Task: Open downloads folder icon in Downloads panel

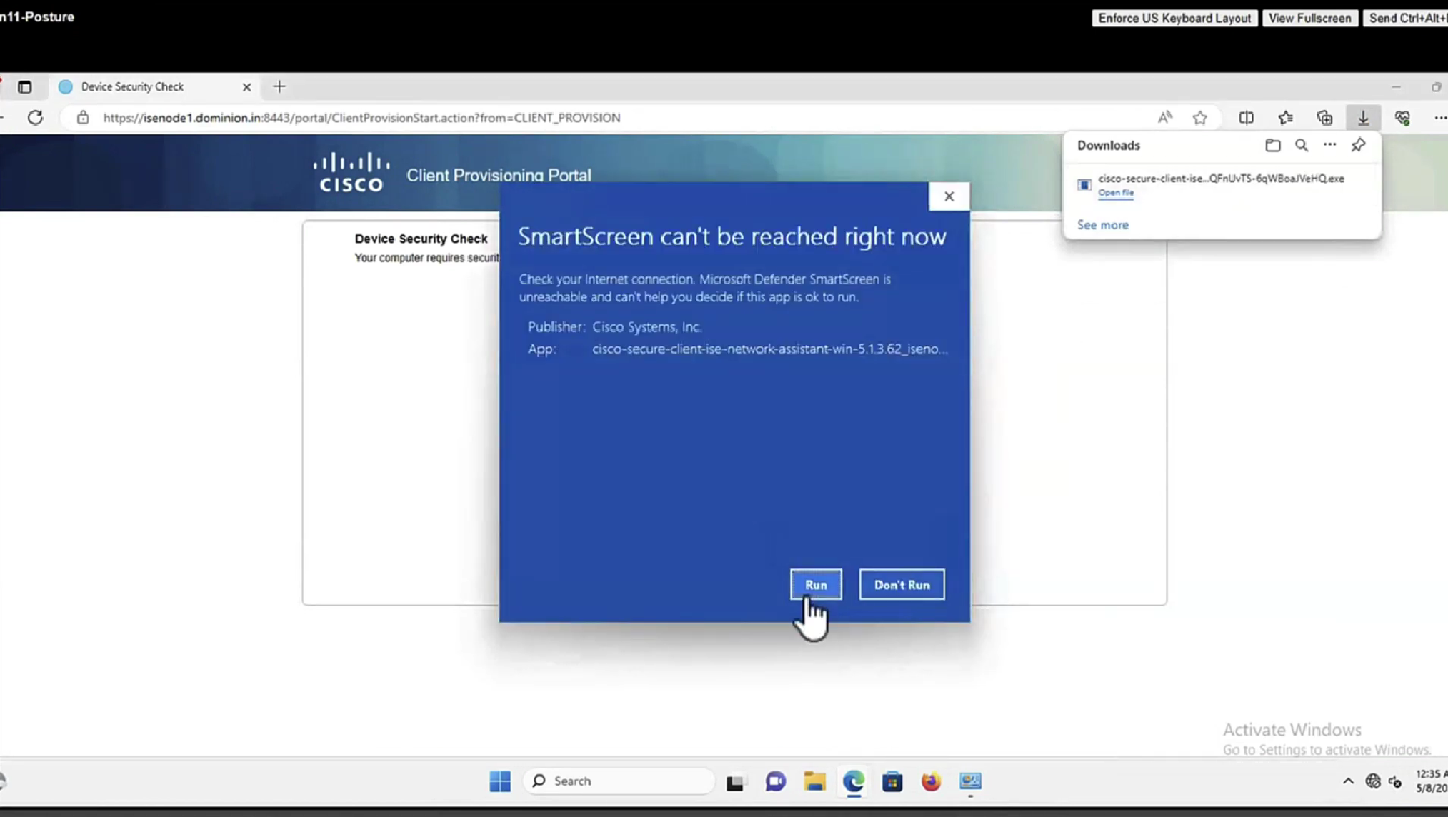Action: tap(1272, 145)
